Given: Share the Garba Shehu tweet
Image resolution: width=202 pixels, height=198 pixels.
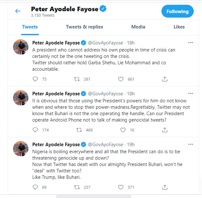Looking at the screenshot, I should coord(165,79).
